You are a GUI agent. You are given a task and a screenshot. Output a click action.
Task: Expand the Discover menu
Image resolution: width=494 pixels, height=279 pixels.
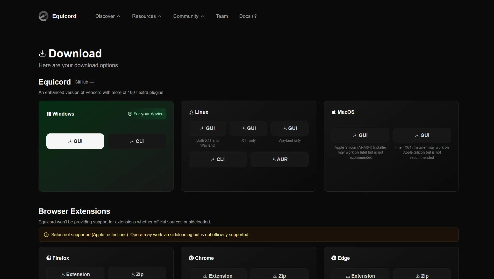(x=108, y=16)
